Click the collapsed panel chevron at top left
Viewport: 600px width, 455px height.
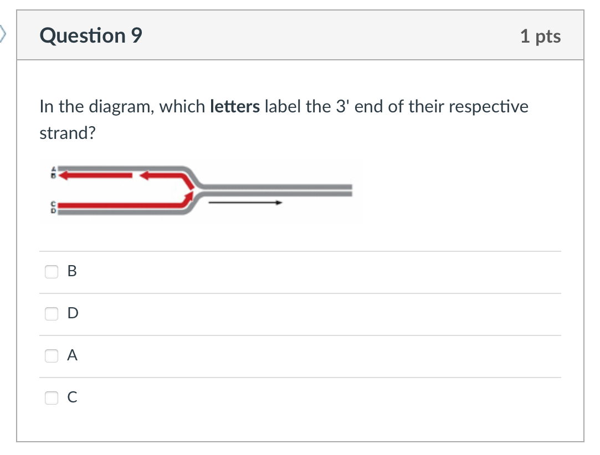pos(3,33)
